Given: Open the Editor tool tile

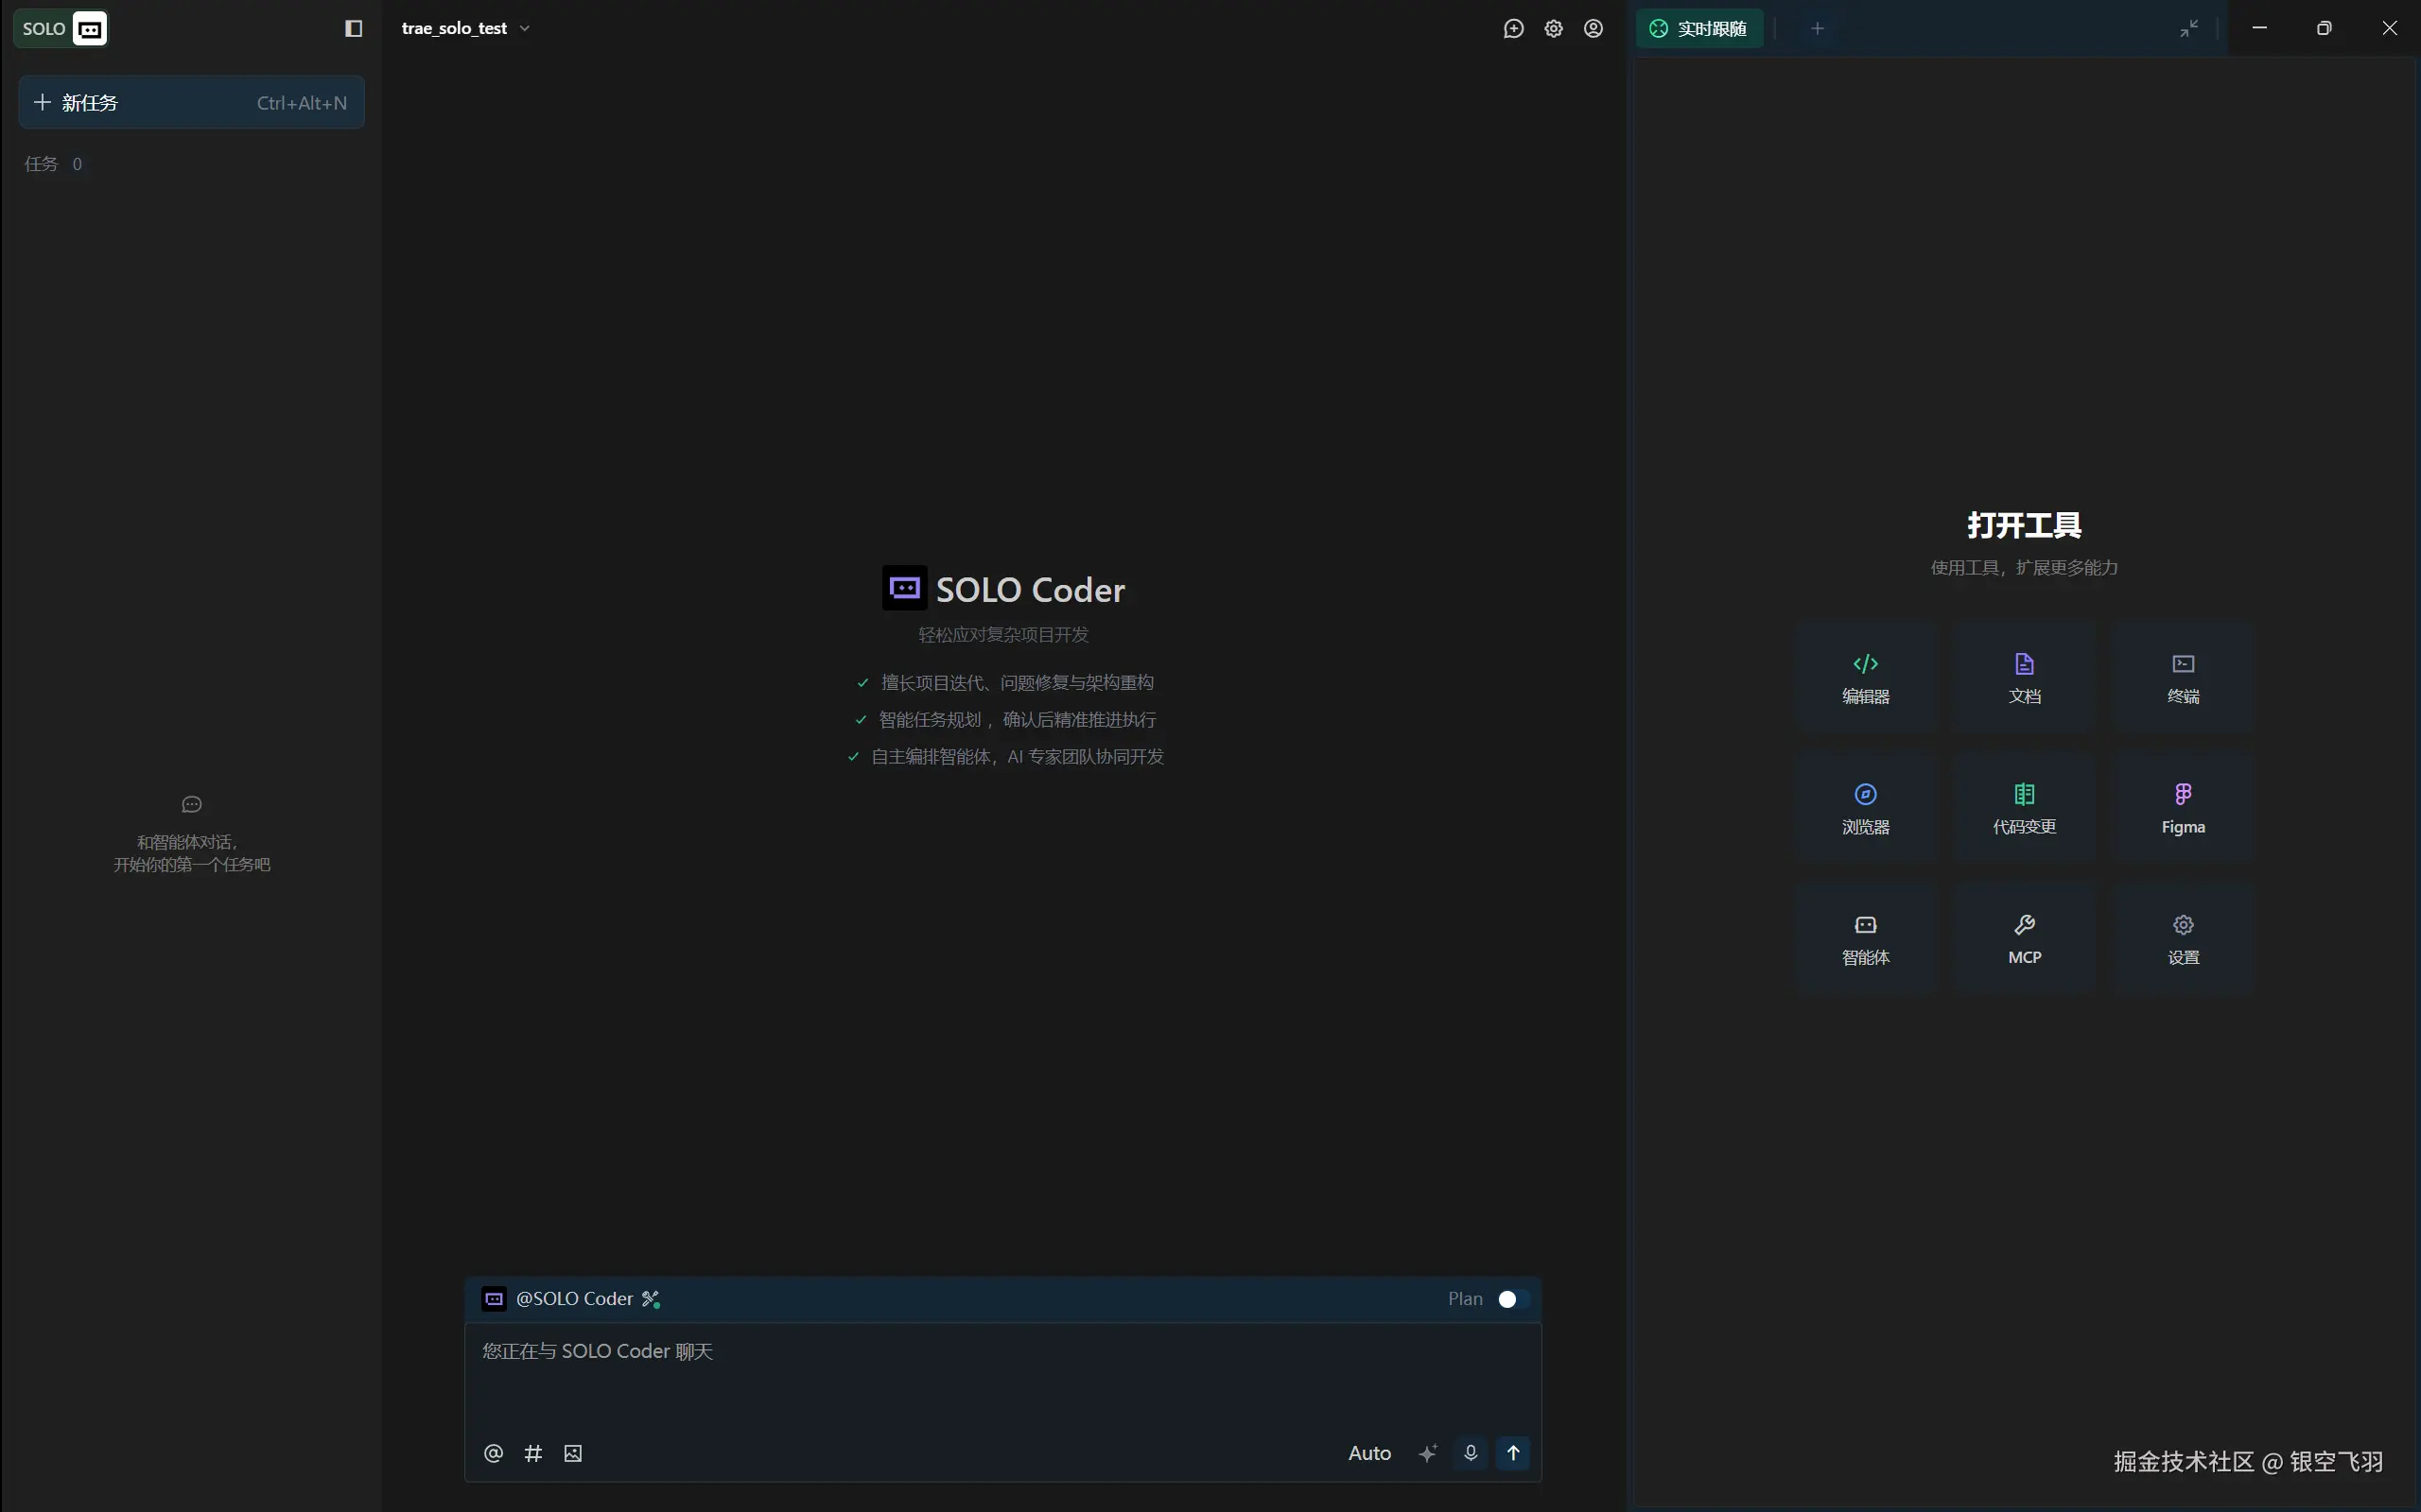Looking at the screenshot, I should (x=1865, y=677).
